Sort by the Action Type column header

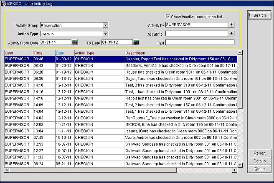pos(99,53)
